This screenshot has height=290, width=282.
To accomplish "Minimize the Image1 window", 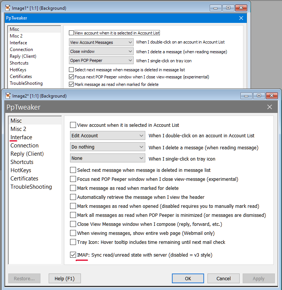I will coord(215,8).
